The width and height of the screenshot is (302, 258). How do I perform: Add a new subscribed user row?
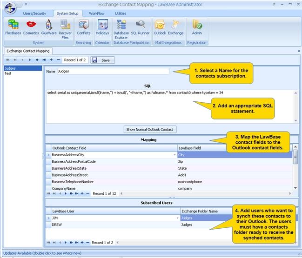point(82,242)
